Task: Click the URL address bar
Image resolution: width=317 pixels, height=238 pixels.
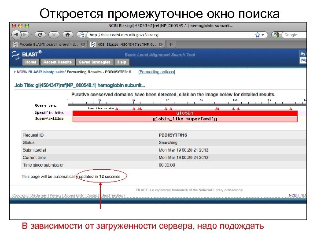Action: (x=171, y=35)
